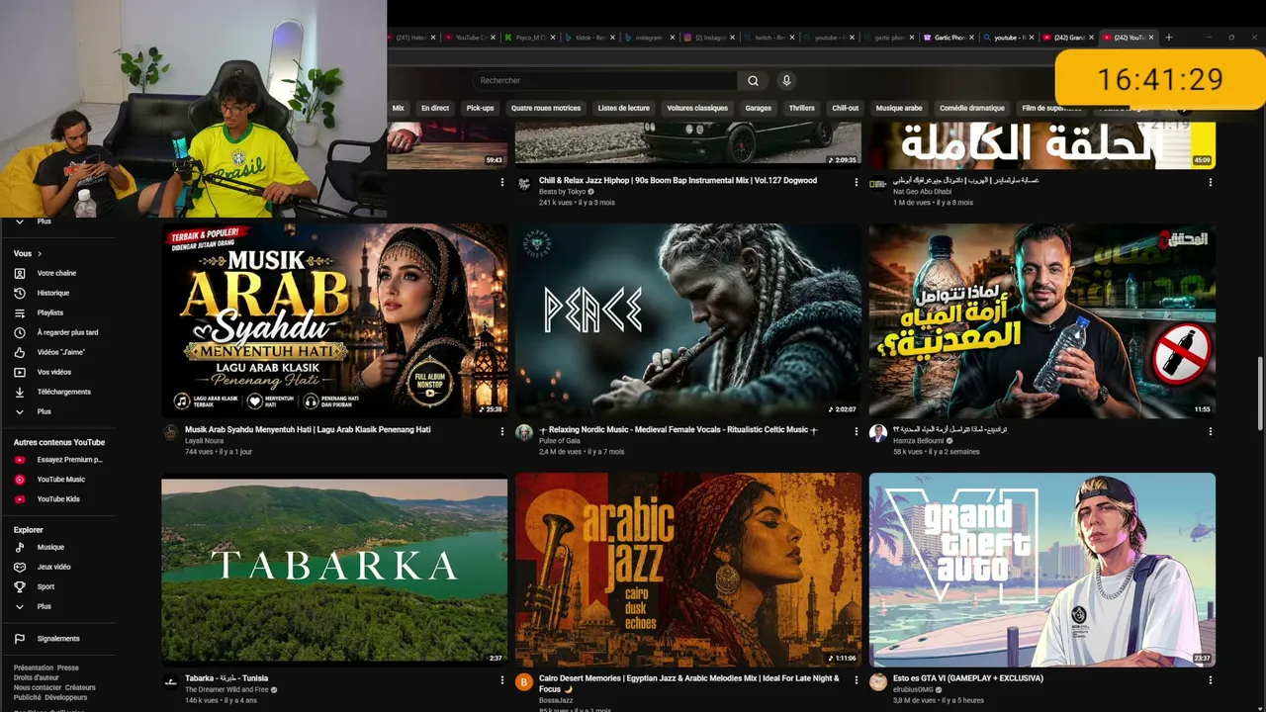Select the Garages filter chip
The height and width of the screenshot is (712, 1266).
[759, 108]
